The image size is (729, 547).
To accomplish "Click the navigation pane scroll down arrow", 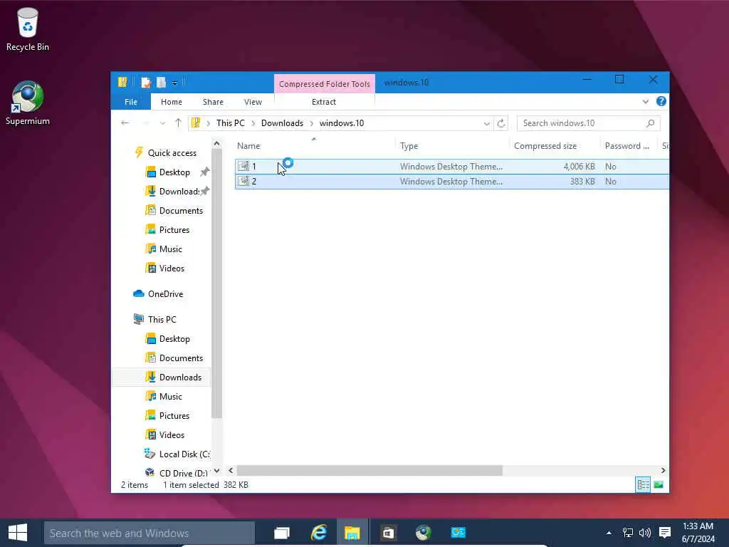I will point(216,471).
